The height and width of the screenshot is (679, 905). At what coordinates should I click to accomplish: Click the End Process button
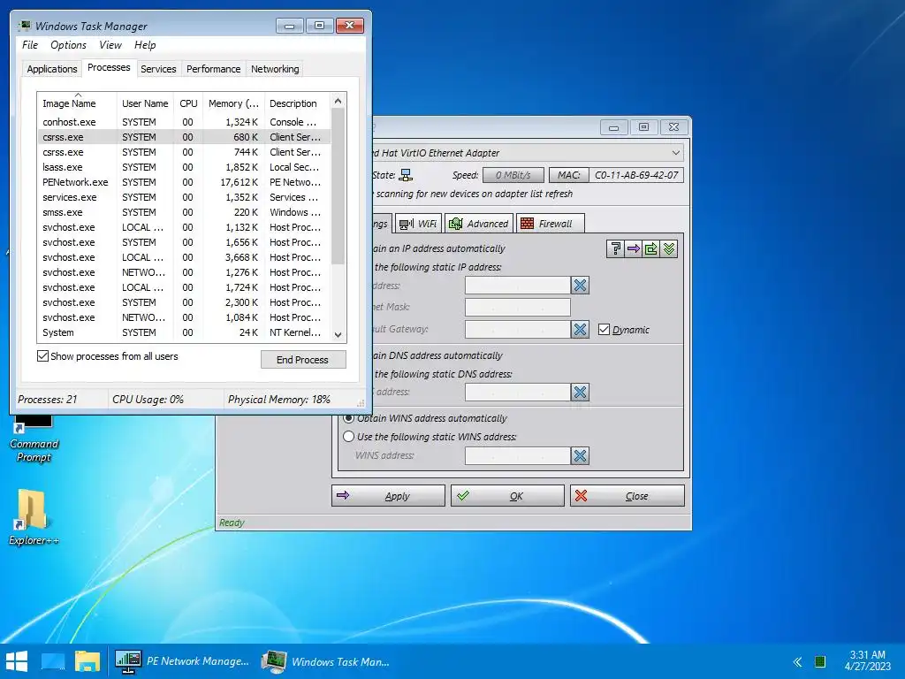point(303,360)
